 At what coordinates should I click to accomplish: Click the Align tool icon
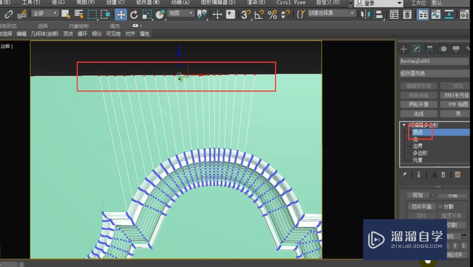378,14
